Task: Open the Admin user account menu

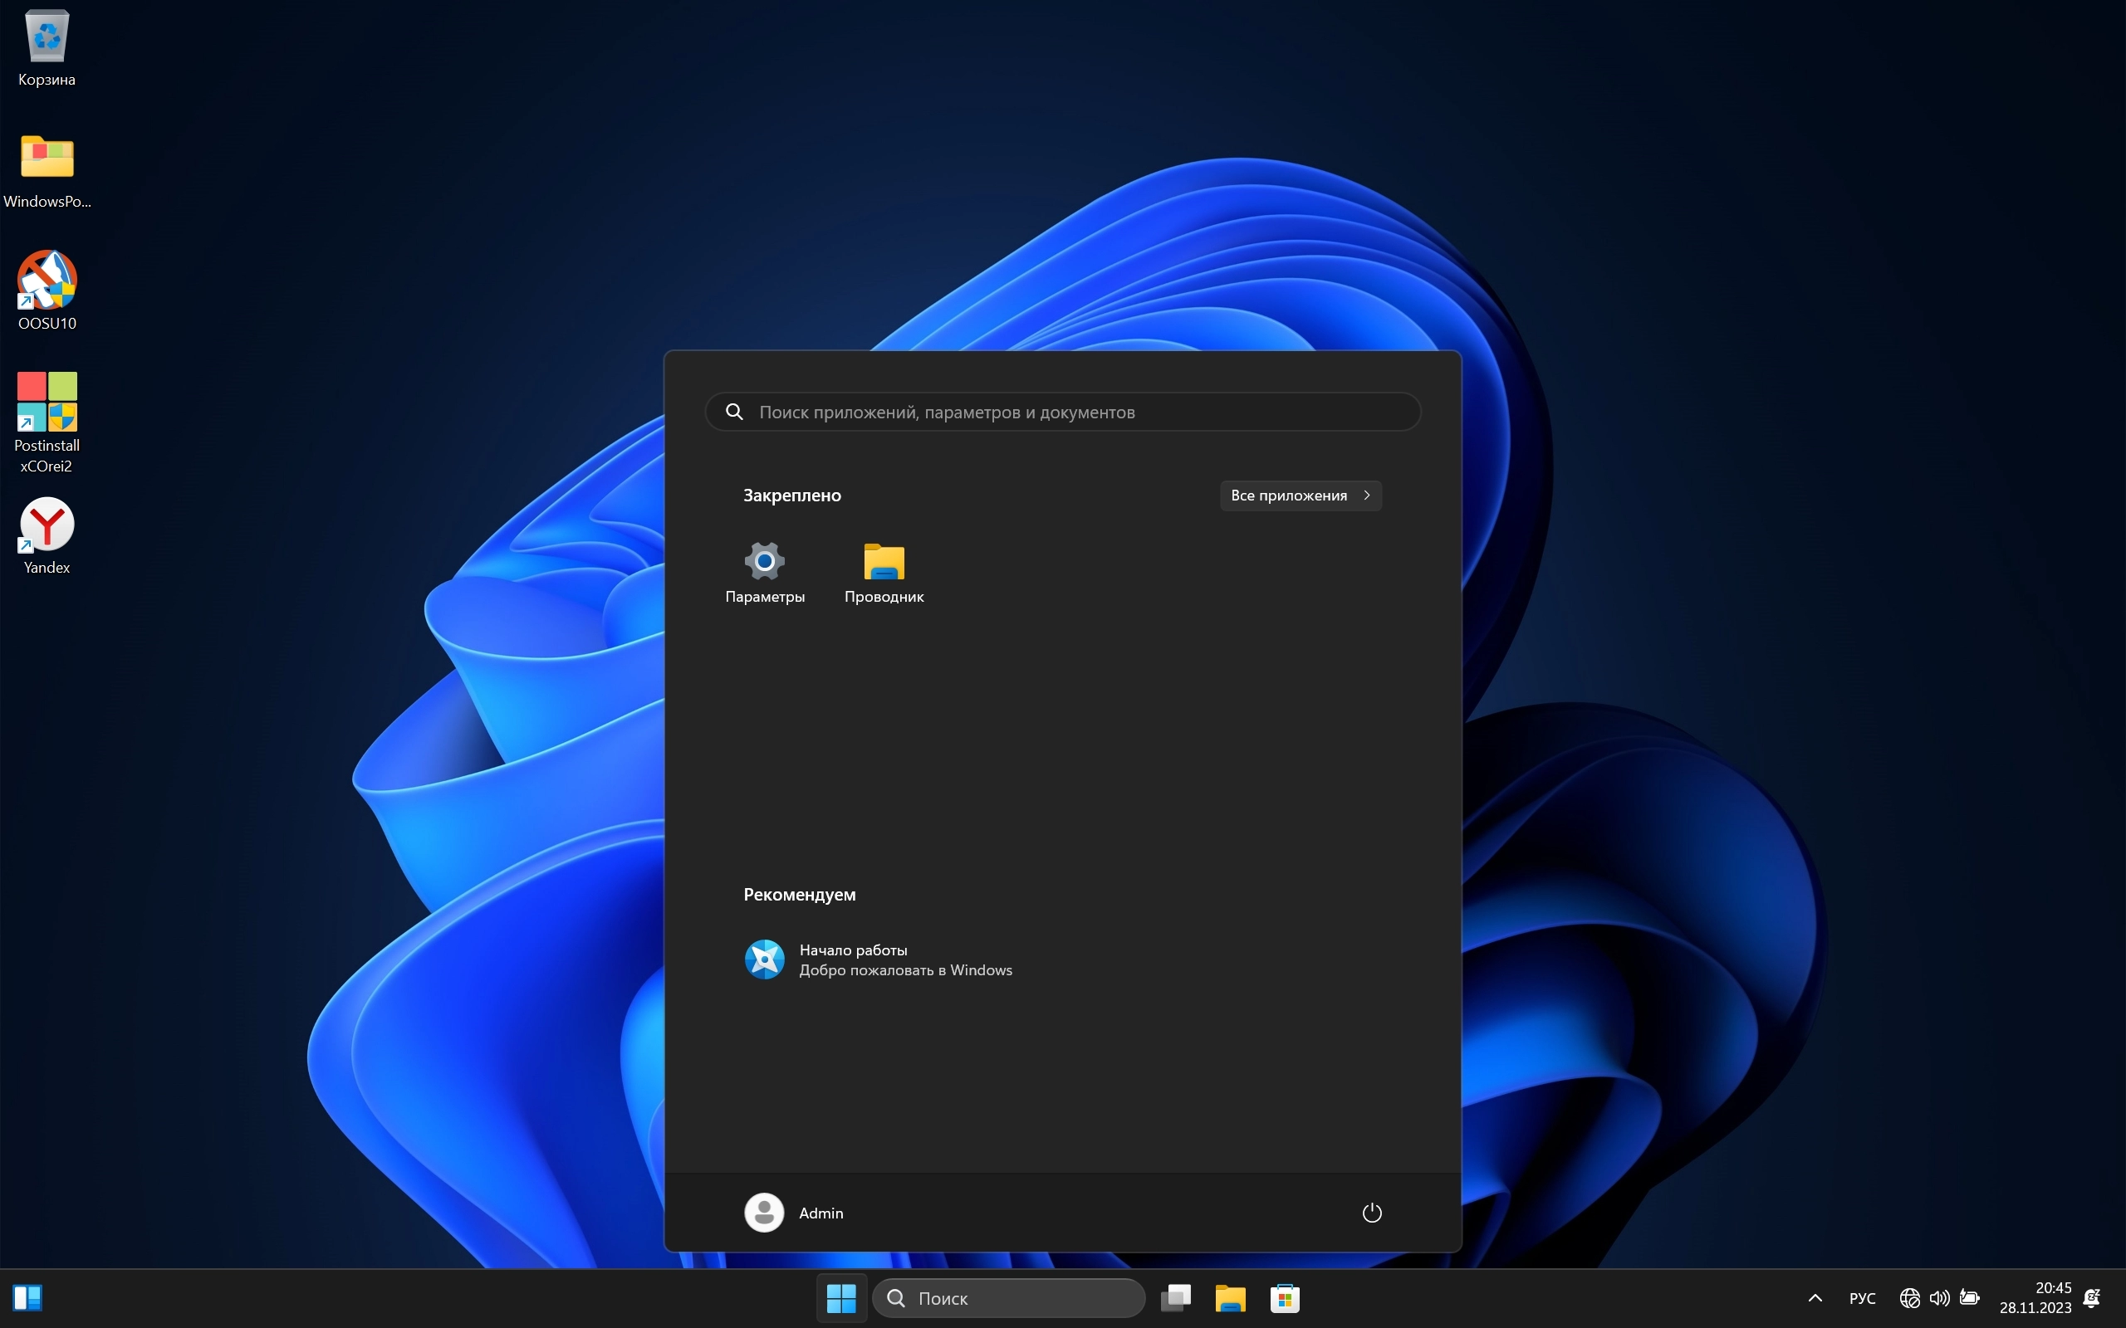Action: tap(794, 1213)
